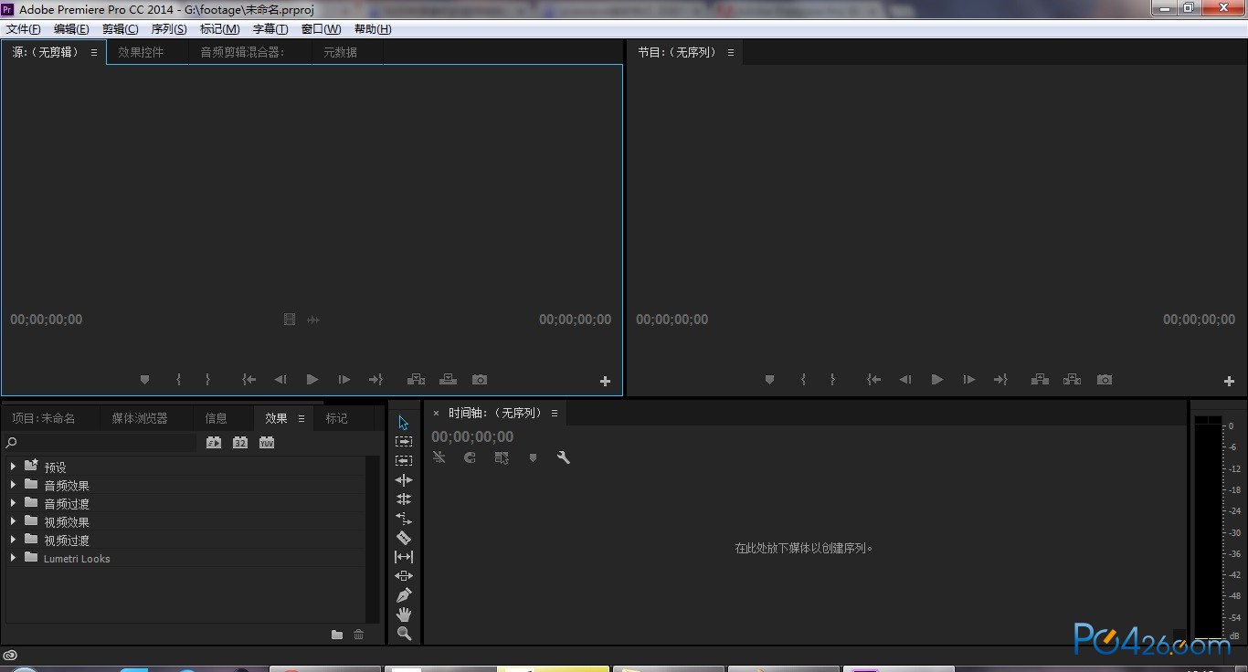The image size is (1248, 672).
Task: Step back one frame in Source monitor
Action: coord(280,380)
